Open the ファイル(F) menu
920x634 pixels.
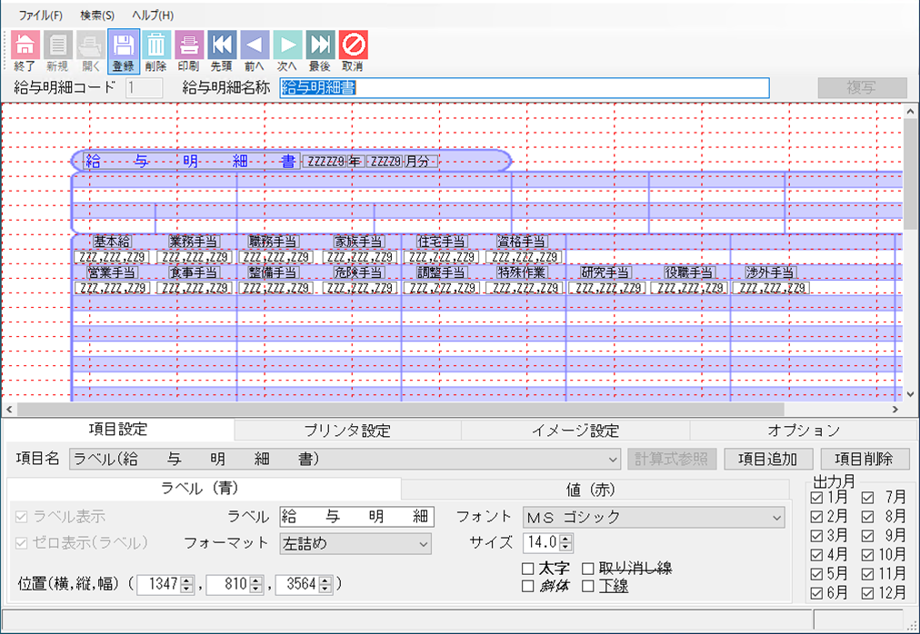[x=41, y=15]
